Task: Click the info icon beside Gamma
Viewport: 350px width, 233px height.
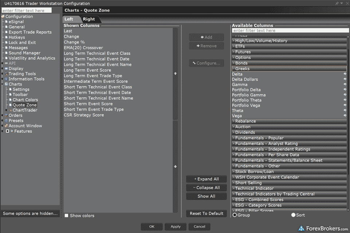Action: pyautogui.click(x=345, y=84)
